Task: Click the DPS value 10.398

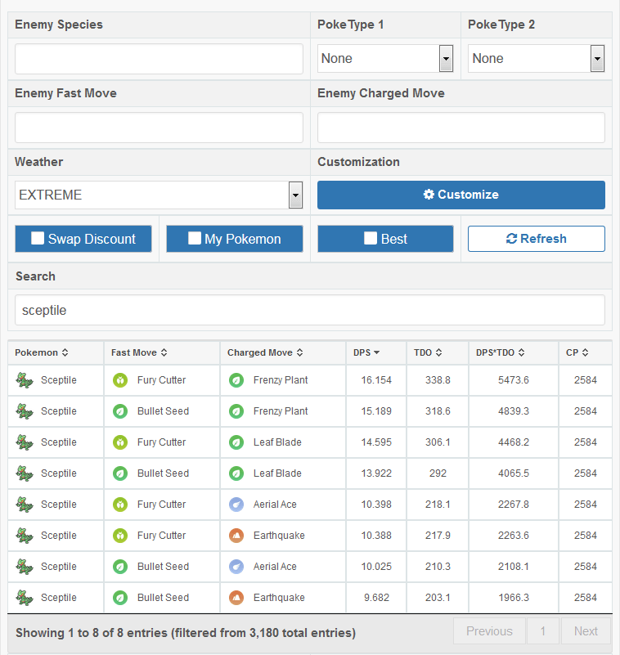Action: 376,505
